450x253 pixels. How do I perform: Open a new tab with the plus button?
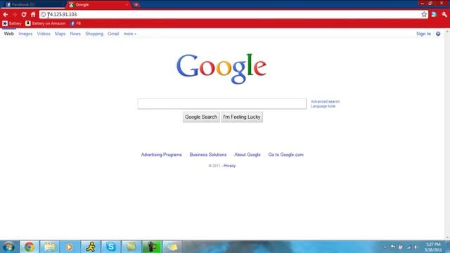pyautogui.click(x=136, y=5)
